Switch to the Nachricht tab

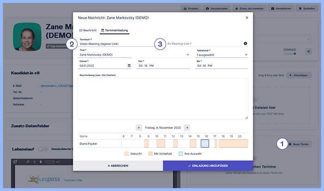pyautogui.click(x=88, y=30)
